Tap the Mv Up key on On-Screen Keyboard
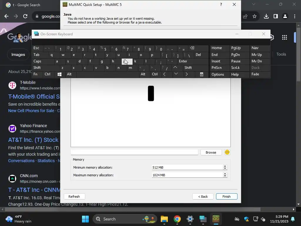Viewport: 301px width, 226px height. tap(260, 55)
